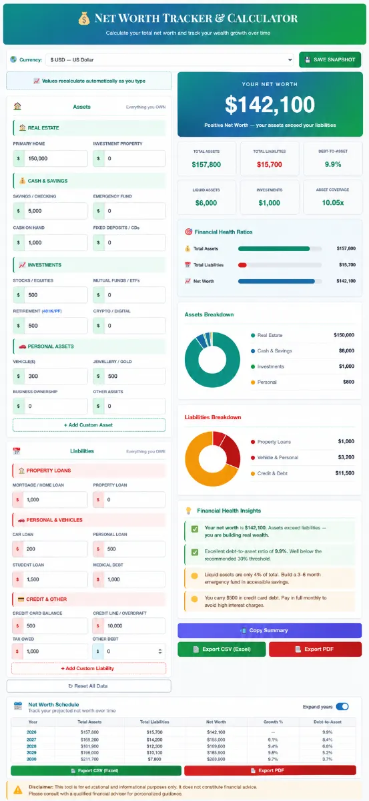Focus the Mortgage / Home Loan input field
Screen dimensions: 369x801
[50, 499]
